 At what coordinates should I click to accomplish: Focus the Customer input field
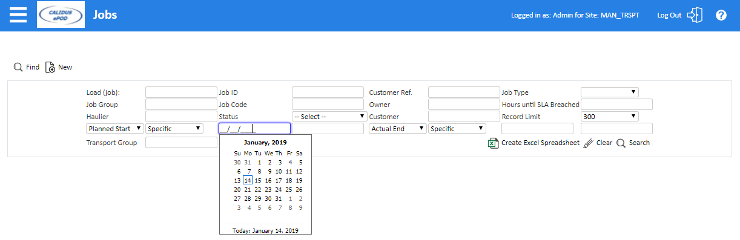(464, 116)
